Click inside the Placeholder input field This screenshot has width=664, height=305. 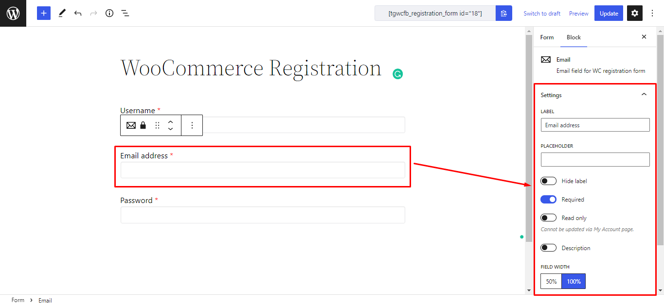595,159
